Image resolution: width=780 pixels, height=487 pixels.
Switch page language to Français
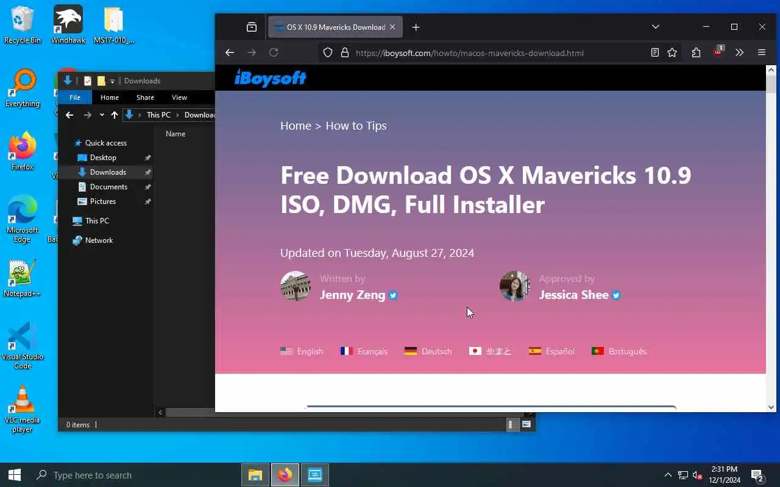click(364, 351)
